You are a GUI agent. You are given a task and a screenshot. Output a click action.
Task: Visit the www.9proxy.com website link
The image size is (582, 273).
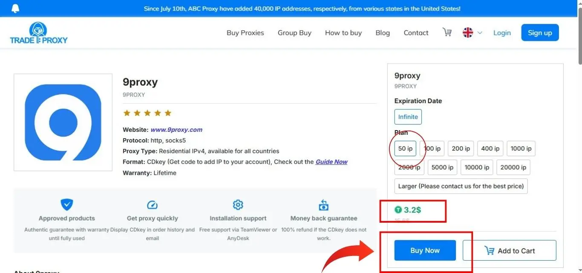[x=176, y=129]
